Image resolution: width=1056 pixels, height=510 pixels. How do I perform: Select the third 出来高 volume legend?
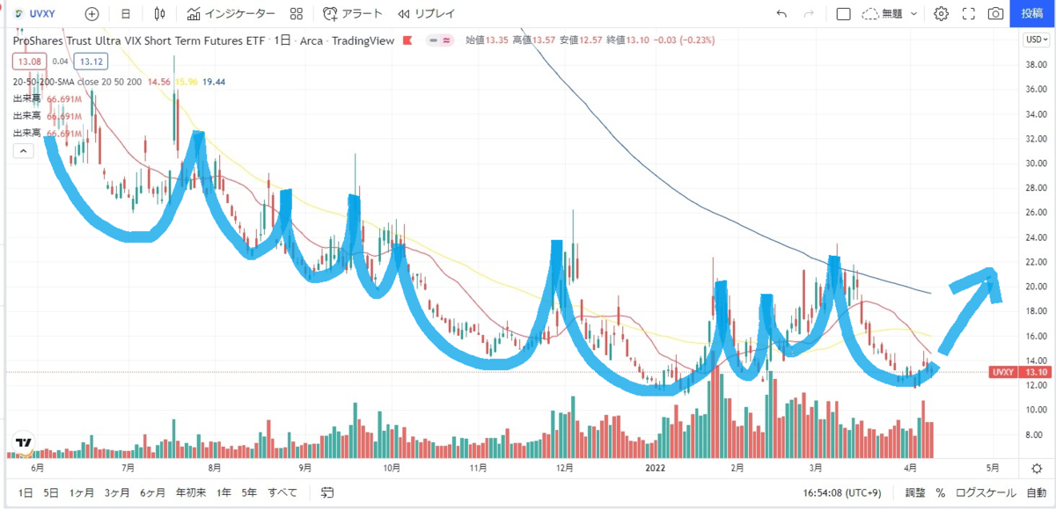coord(28,132)
